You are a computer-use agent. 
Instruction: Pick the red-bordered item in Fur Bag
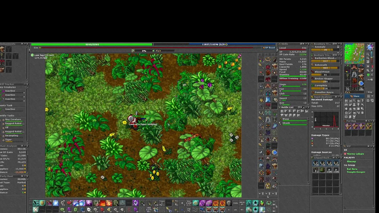tap(355, 126)
